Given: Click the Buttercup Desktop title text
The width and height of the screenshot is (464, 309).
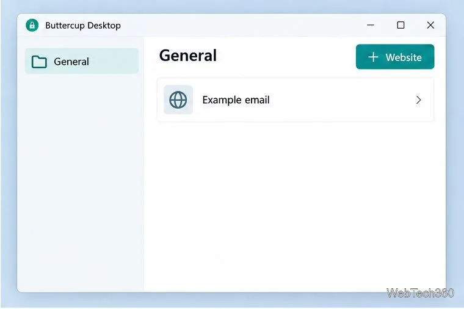Looking at the screenshot, I should click(x=83, y=26).
